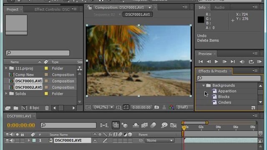Select the Preview panel tab
Image resolution: width=267 pixels, height=150 pixels.
[x=205, y=54]
